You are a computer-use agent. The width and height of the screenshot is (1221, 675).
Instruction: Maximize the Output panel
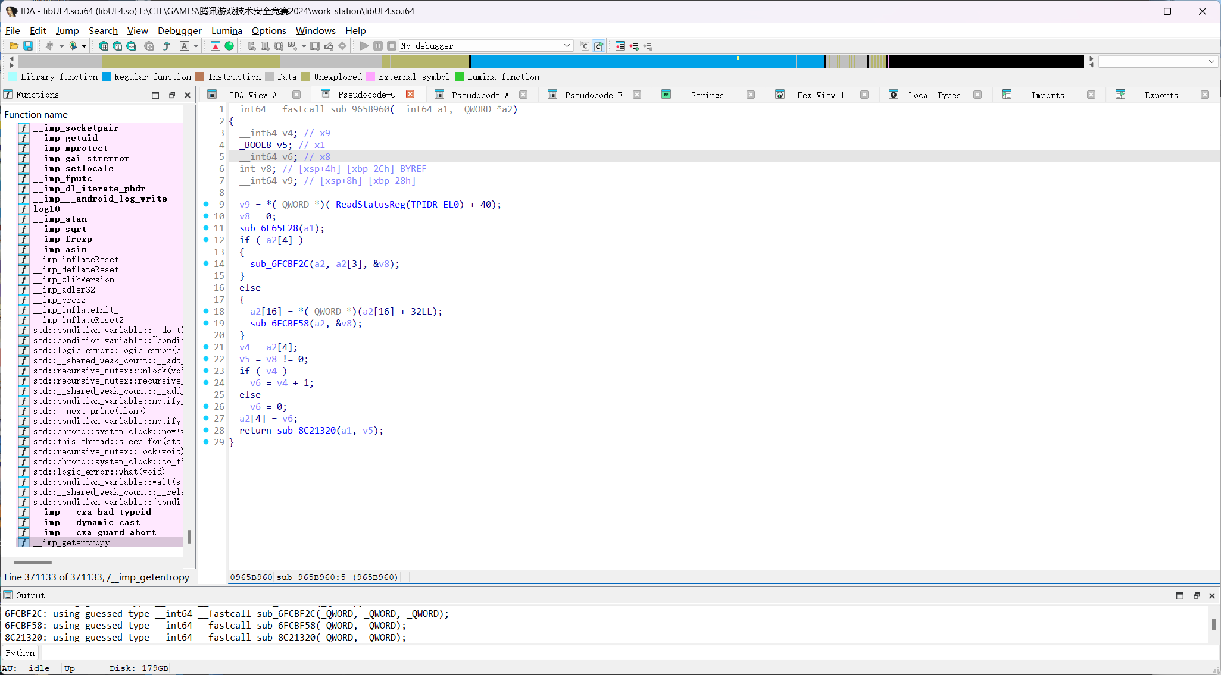(x=1180, y=595)
